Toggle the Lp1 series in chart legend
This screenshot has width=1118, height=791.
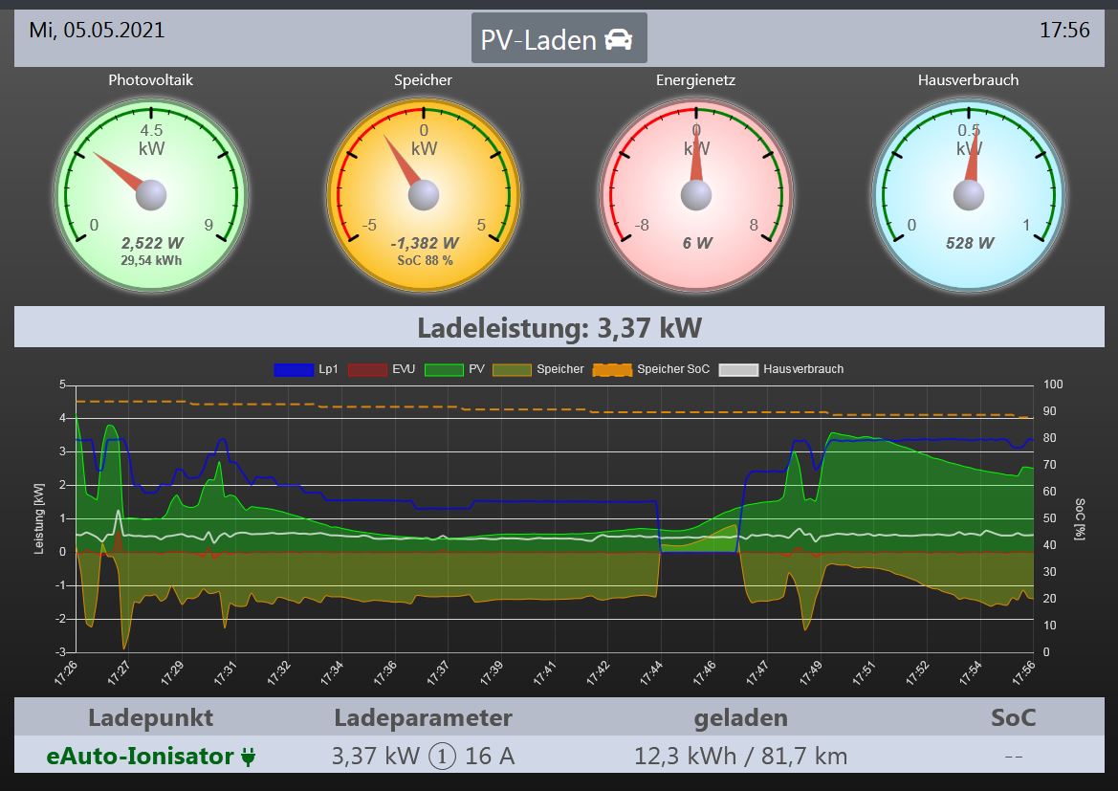(306, 369)
